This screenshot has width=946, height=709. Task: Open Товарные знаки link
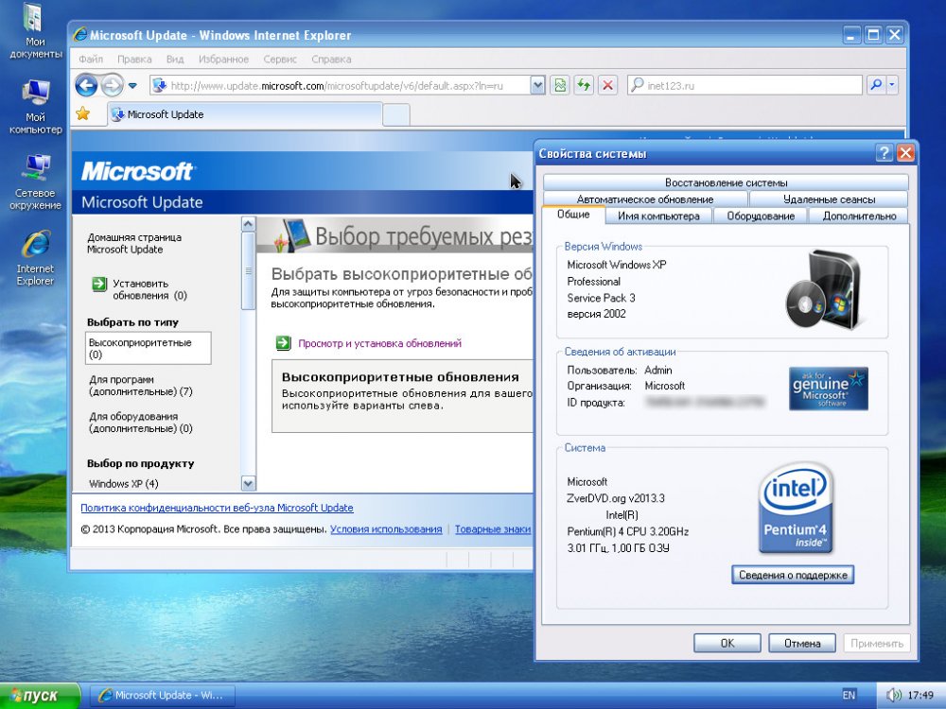[493, 529]
